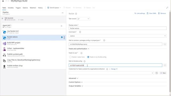Click the refresh credentials icon
Screen dimensions: 171x96
point(157,73)
